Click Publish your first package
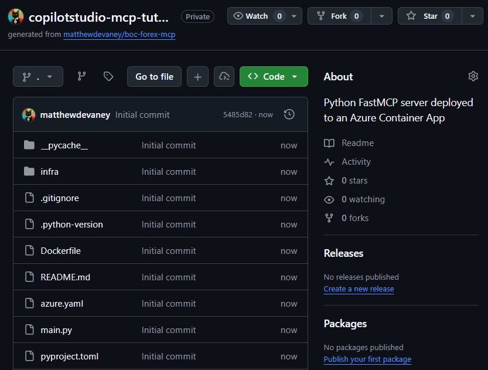The image size is (488, 370). pyautogui.click(x=367, y=359)
